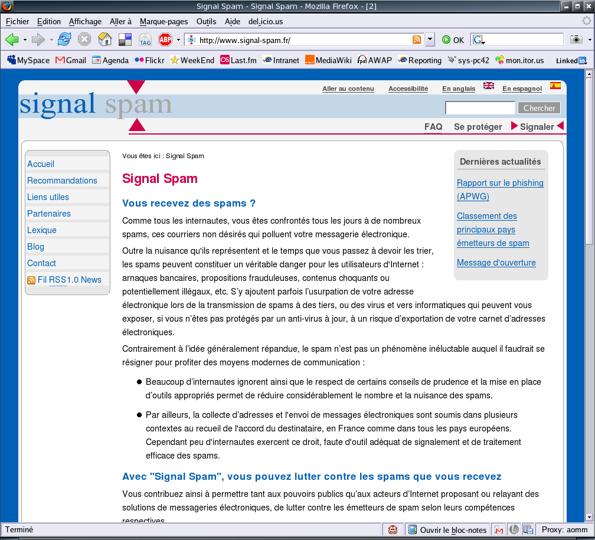This screenshot has width=595, height=540.
Task: Open the Last.fm bookmark
Action: pyautogui.click(x=238, y=60)
